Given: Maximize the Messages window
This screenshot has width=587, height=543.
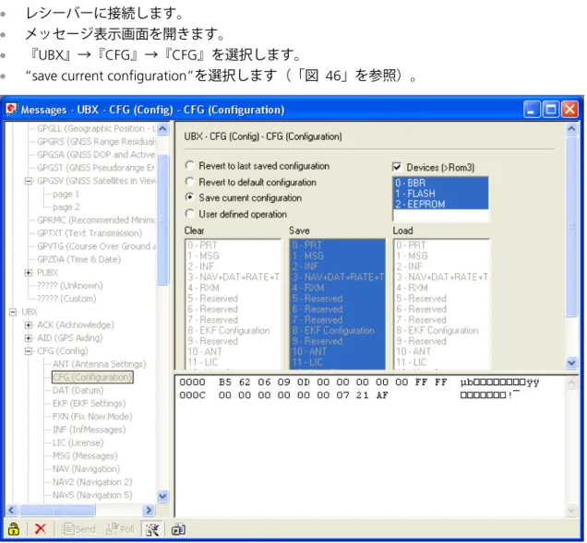Looking at the screenshot, I should (x=551, y=110).
